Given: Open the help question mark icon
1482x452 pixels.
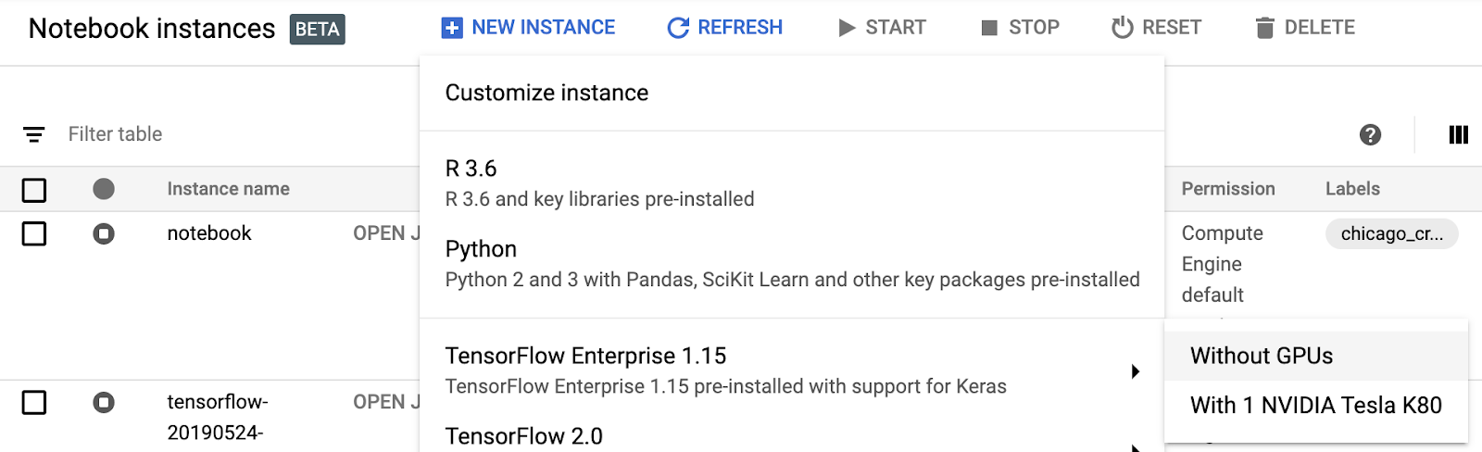Looking at the screenshot, I should point(1370,135).
